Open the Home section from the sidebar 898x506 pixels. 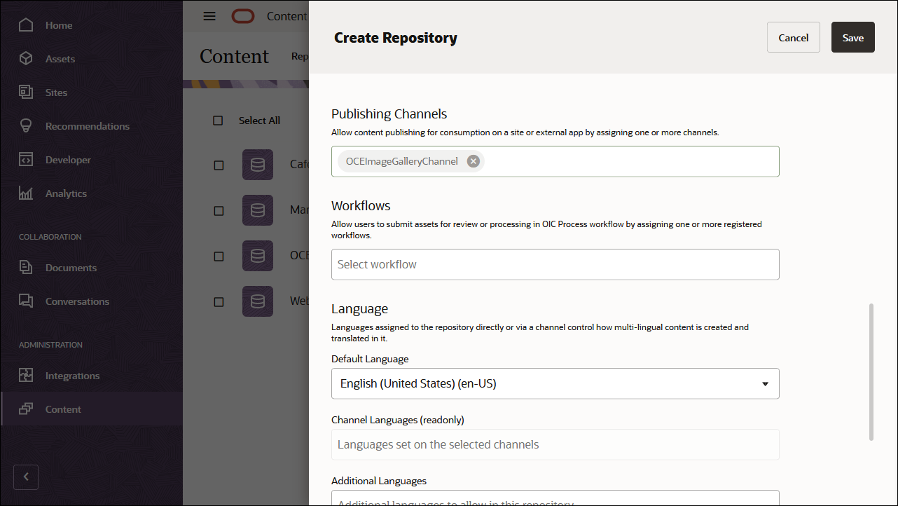[57, 25]
